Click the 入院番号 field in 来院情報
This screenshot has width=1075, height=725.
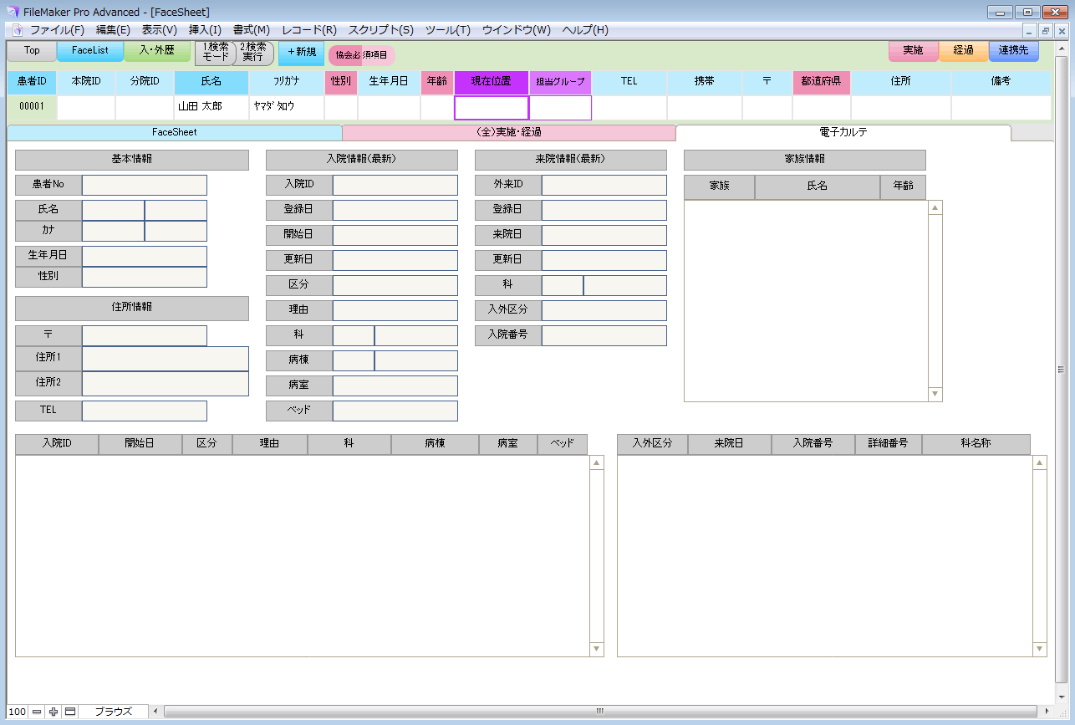(x=604, y=335)
